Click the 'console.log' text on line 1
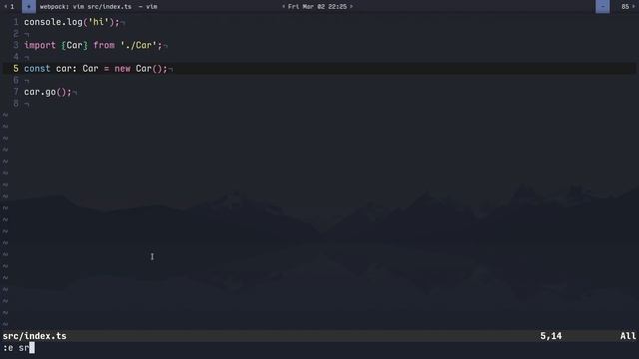The height and width of the screenshot is (359, 639). pos(53,22)
